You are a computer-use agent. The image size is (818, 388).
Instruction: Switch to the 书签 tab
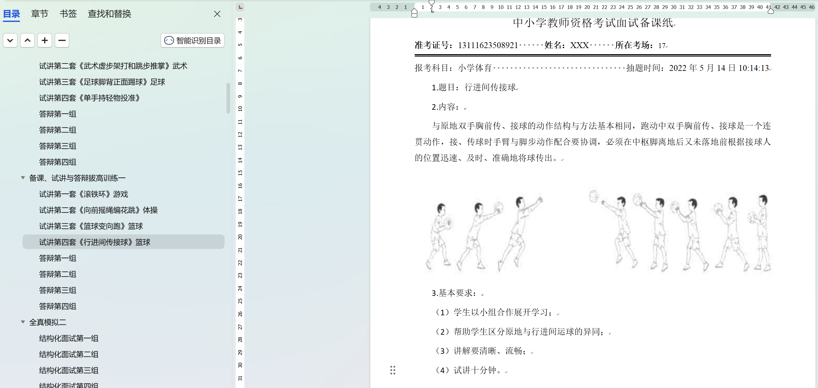68,14
